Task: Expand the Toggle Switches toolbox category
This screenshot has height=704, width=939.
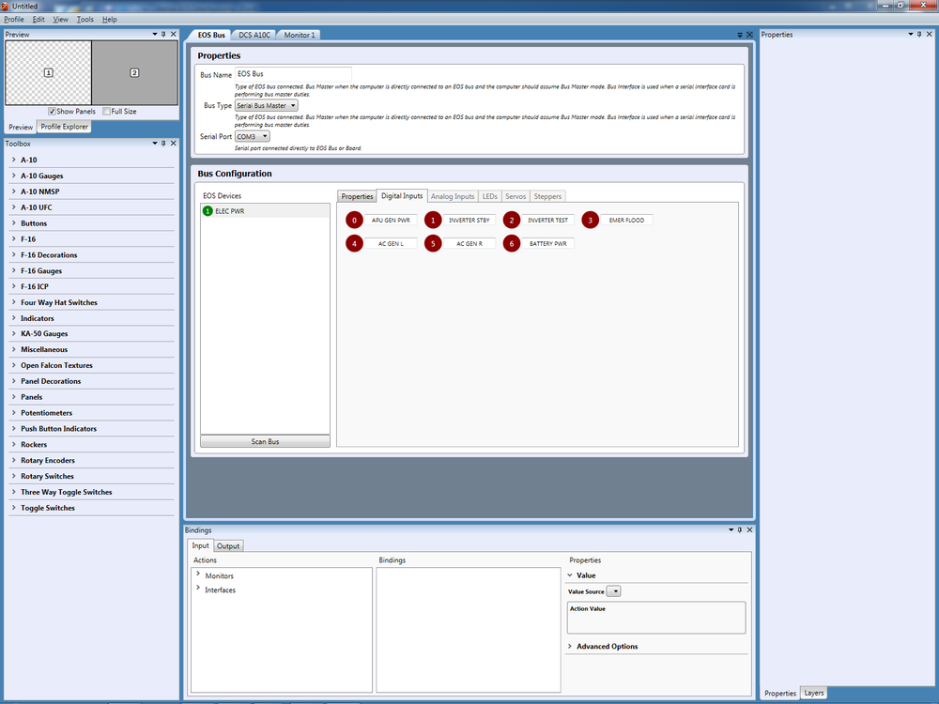Action: pos(14,508)
